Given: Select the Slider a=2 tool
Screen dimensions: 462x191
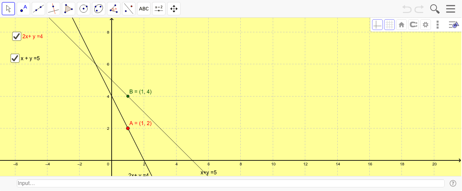Looking at the screenshot, I should (x=159, y=9).
